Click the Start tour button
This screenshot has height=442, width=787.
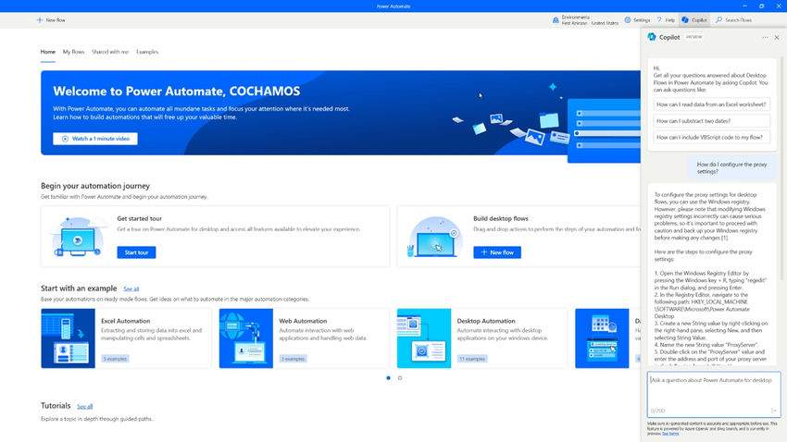136,252
